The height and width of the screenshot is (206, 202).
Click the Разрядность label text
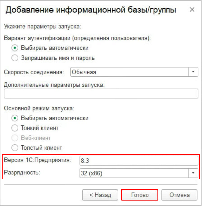(x=22, y=172)
